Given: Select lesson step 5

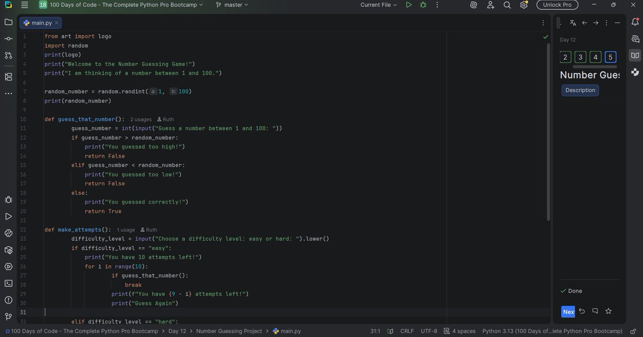Looking at the screenshot, I should point(610,57).
